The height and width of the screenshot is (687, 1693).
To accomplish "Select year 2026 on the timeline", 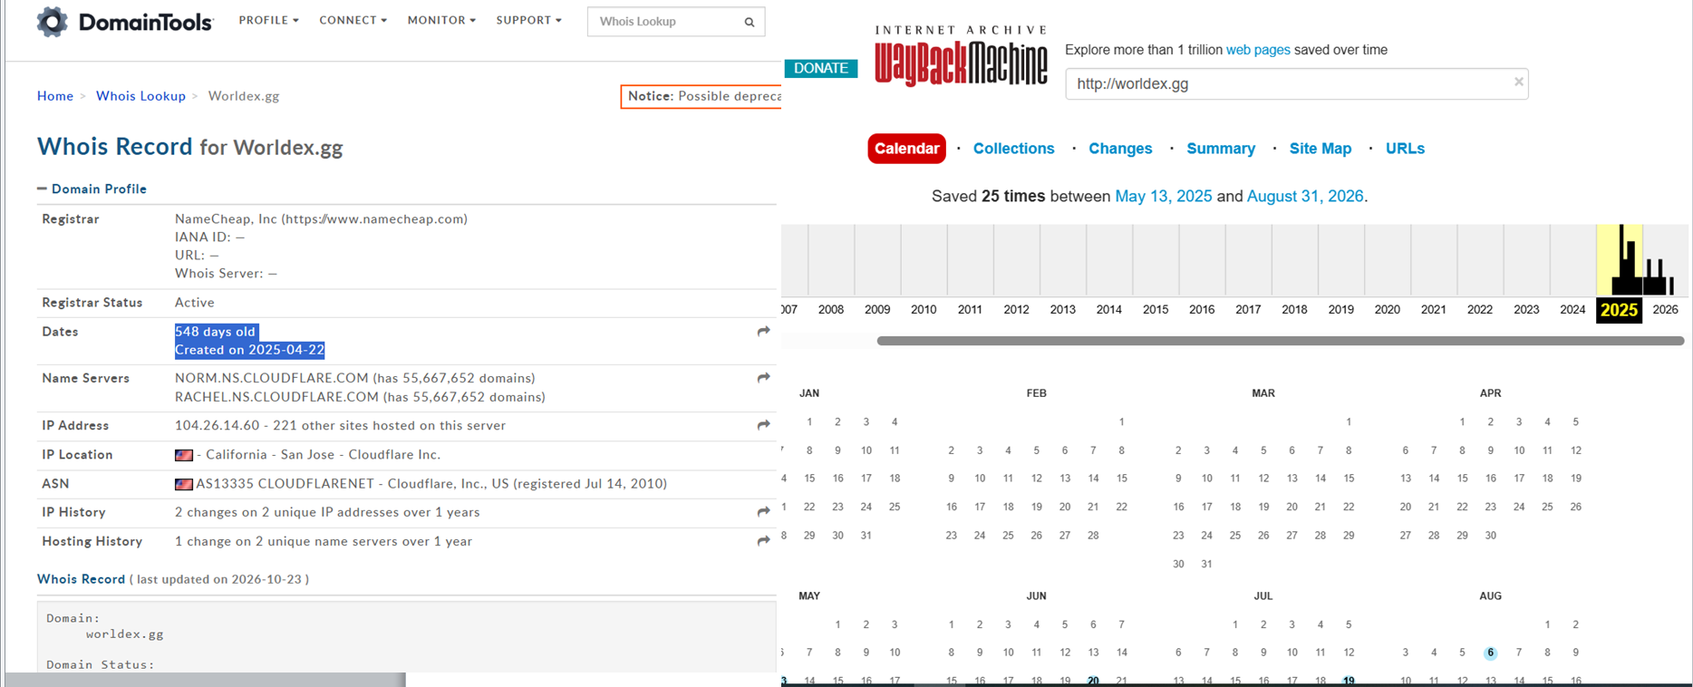I will point(1665,309).
